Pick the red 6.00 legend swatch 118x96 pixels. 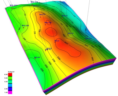tap(10, 75)
